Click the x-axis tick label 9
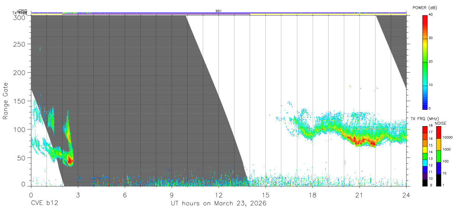This screenshot has height=211, width=457. pos(172,195)
